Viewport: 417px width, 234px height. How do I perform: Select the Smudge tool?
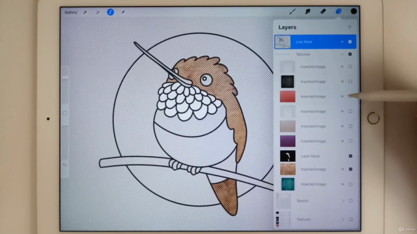308,12
